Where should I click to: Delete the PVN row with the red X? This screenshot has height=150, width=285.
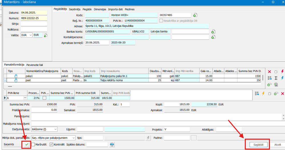point(282,93)
